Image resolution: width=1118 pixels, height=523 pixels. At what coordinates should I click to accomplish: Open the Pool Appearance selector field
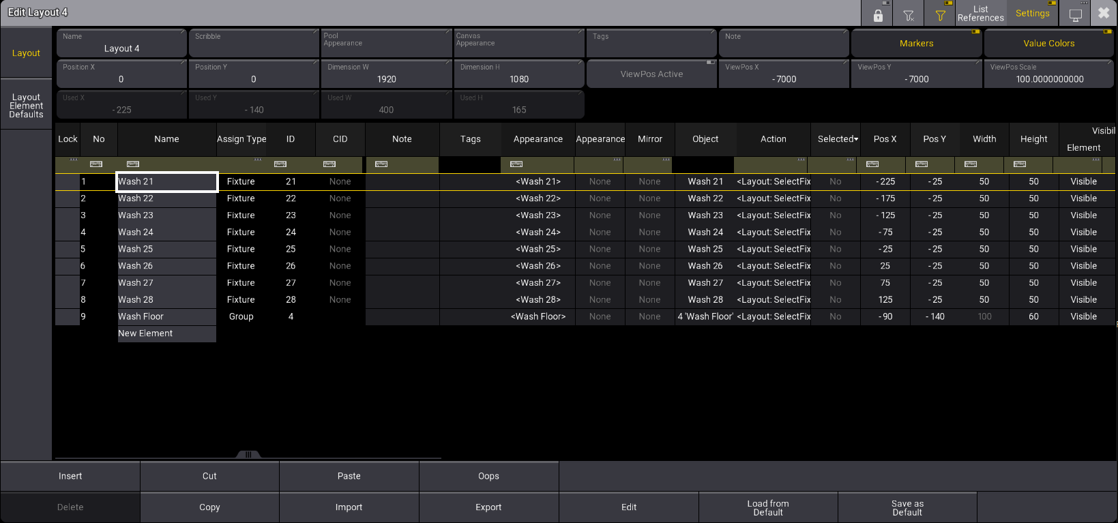386,44
